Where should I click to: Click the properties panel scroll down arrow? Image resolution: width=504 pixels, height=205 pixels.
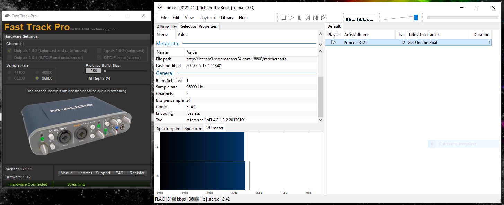pyautogui.click(x=320, y=120)
